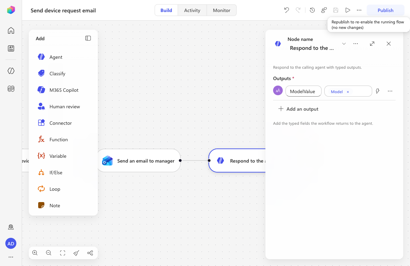Publish the workflow
Image resolution: width=410 pixels, height=266 pixels.
coord(385,10)
